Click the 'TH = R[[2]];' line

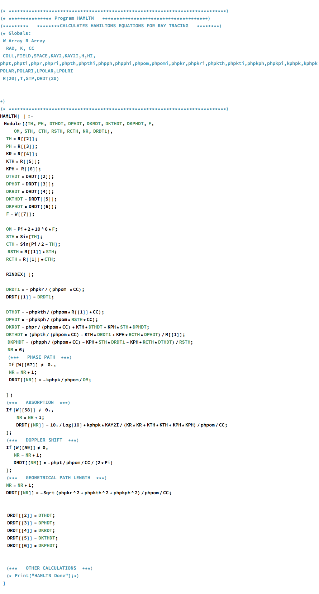(22, 139)
